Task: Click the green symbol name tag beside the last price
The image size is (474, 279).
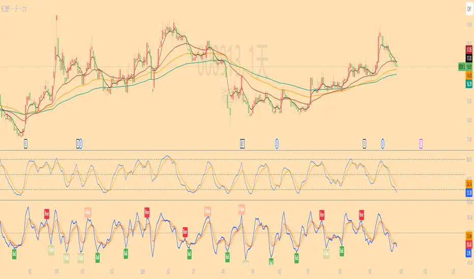Action: coord(462,66)
